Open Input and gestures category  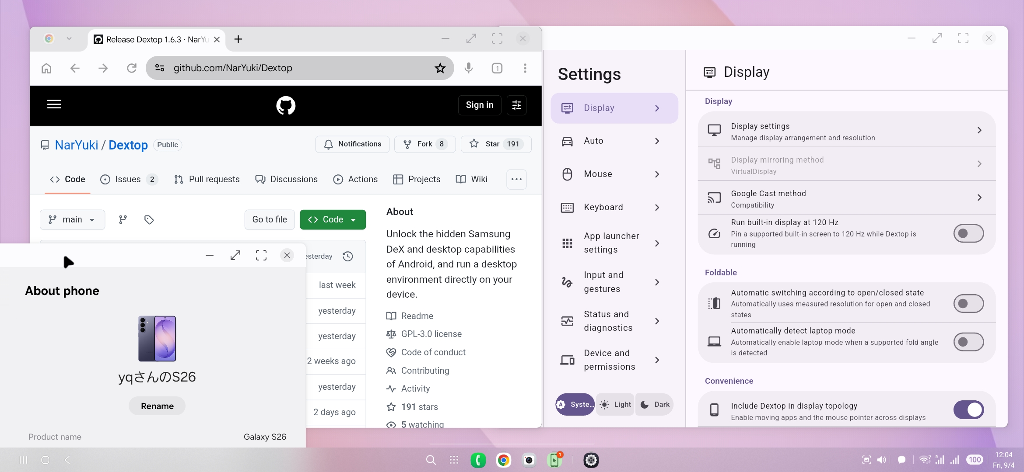[x=614, y=282]
